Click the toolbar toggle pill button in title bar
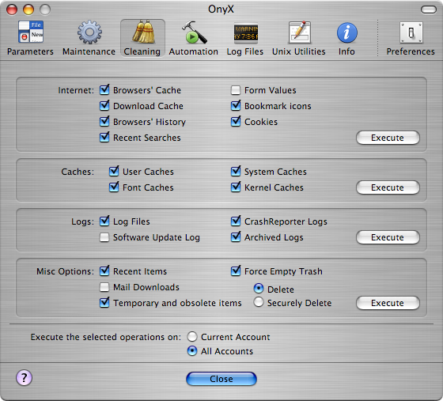The width and height of the screenshot is (443, 401). 429,9
